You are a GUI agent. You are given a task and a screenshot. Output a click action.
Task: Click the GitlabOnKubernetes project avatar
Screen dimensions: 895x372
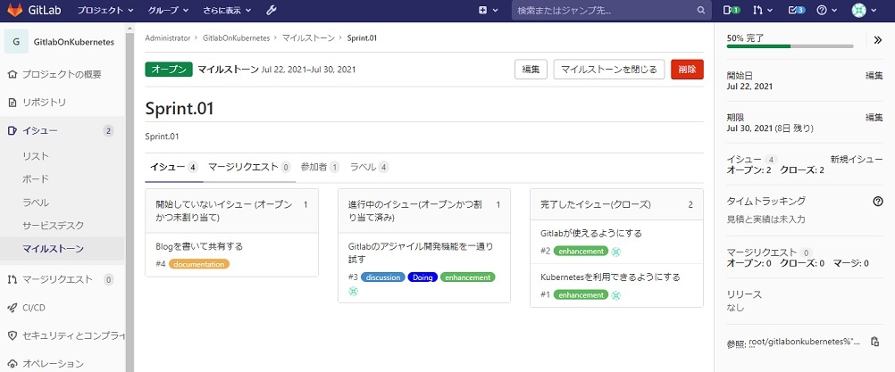coord(16,42)
